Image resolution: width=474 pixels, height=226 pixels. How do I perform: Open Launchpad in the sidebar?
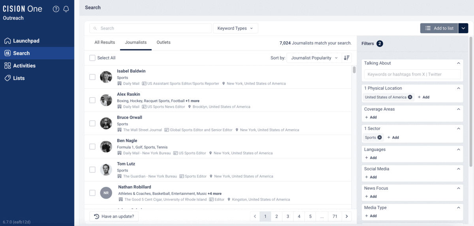click(x=37, y=41)
